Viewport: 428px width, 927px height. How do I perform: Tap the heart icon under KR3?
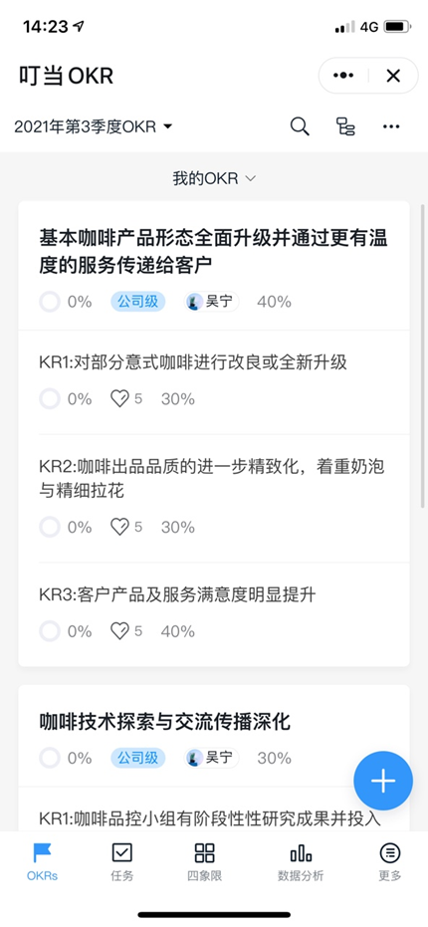120,631
